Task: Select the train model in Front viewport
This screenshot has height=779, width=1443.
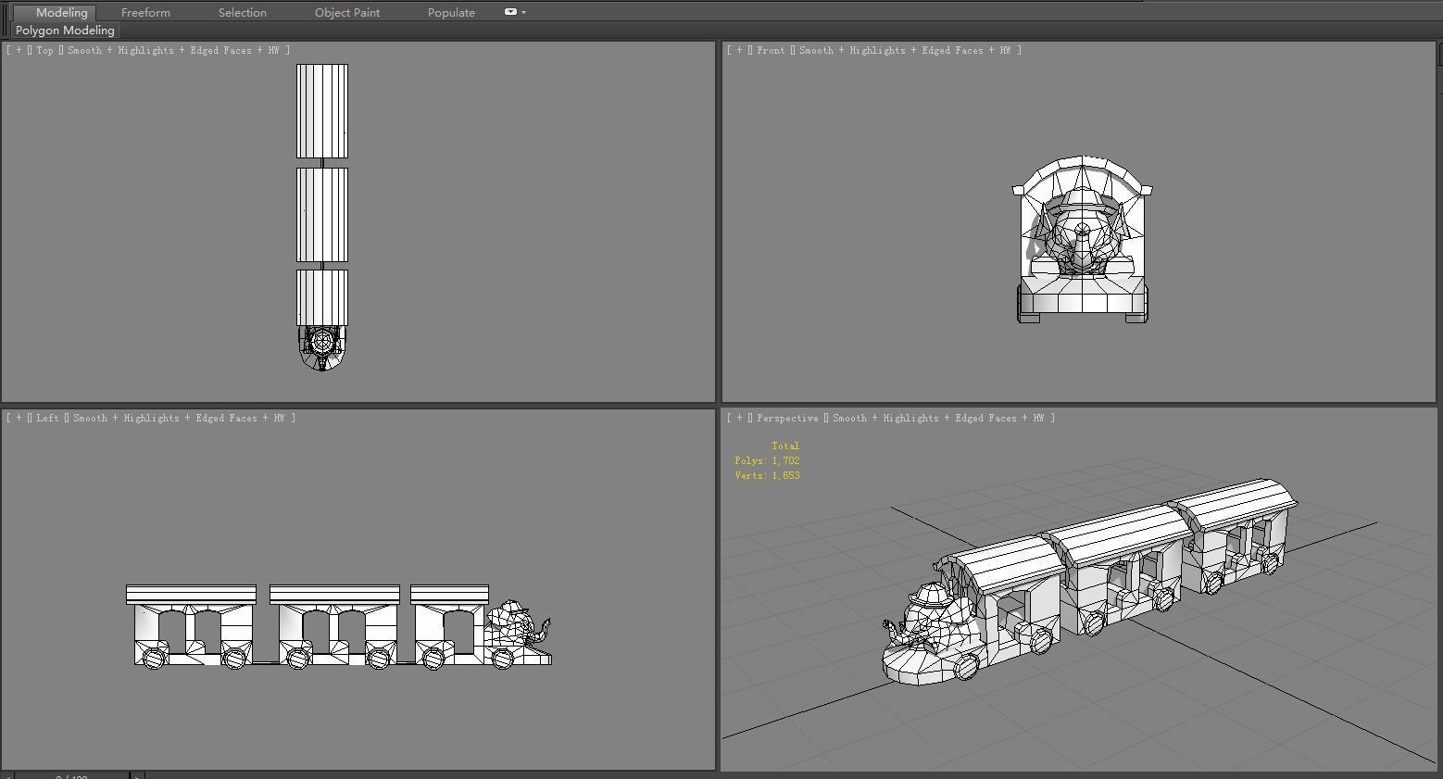Action: (1083, 240)
